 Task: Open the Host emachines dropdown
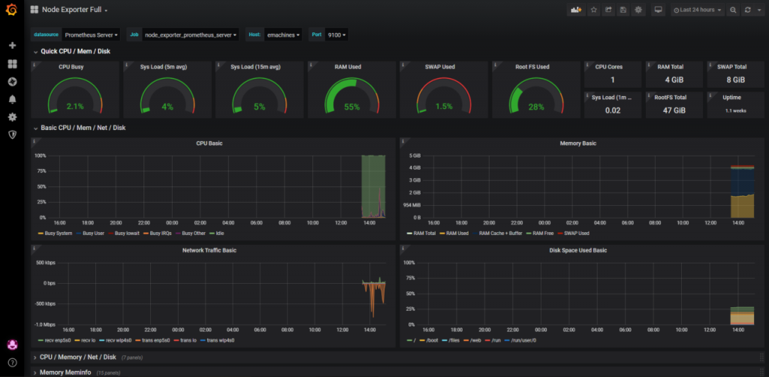click(x=283, y=35)
